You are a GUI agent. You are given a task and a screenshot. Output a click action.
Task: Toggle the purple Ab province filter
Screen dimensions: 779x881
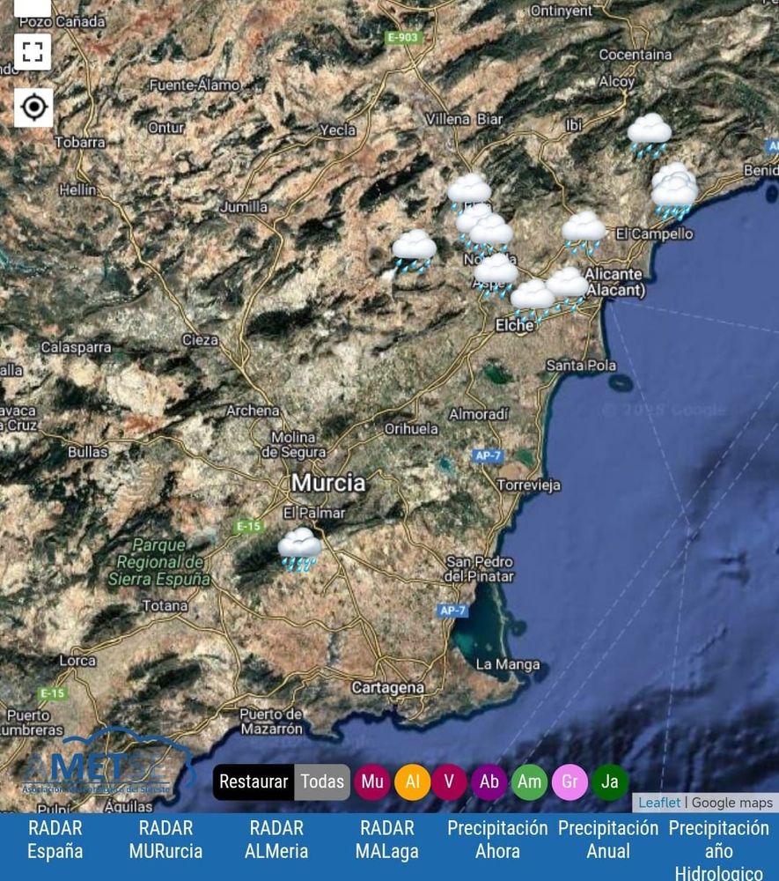[489, 781]
